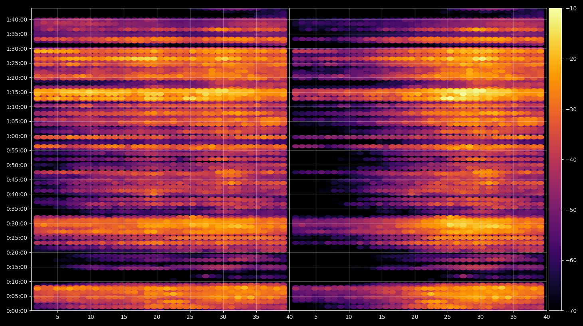Click the −70 colorbar scale label
The image size is (583, 326).
coord(571,310)
